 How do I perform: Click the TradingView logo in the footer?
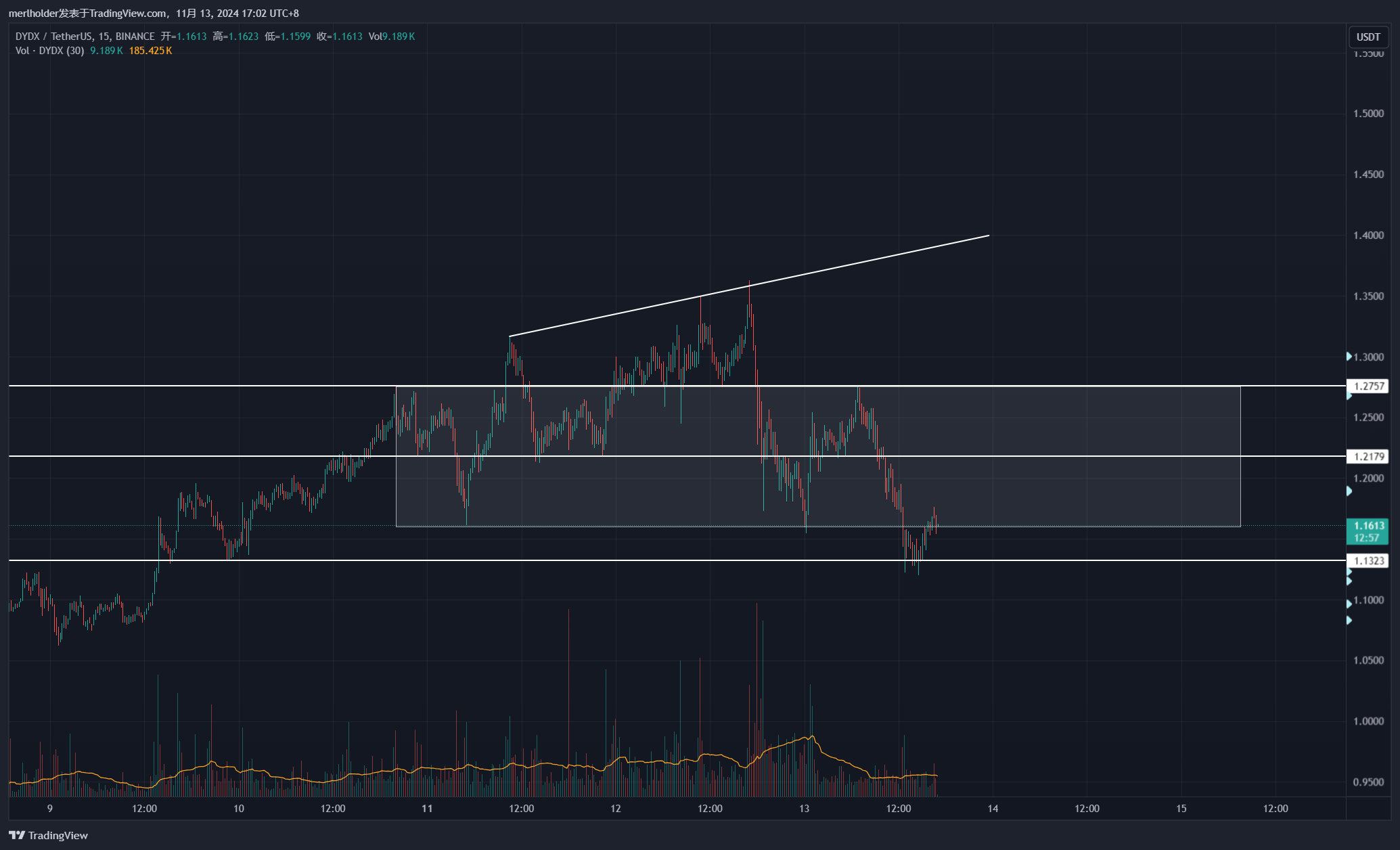click(48, 835)
